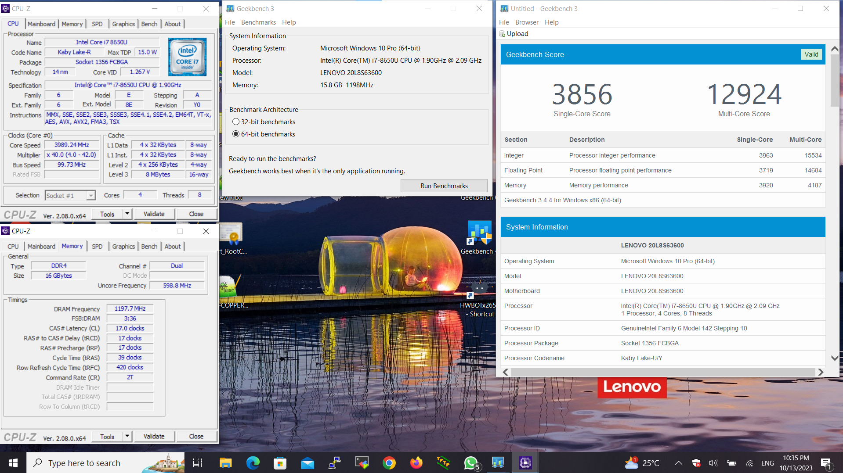Switch to CPU tab in lower CPU-Z
843x473 pixels.
tap(13, 247)
